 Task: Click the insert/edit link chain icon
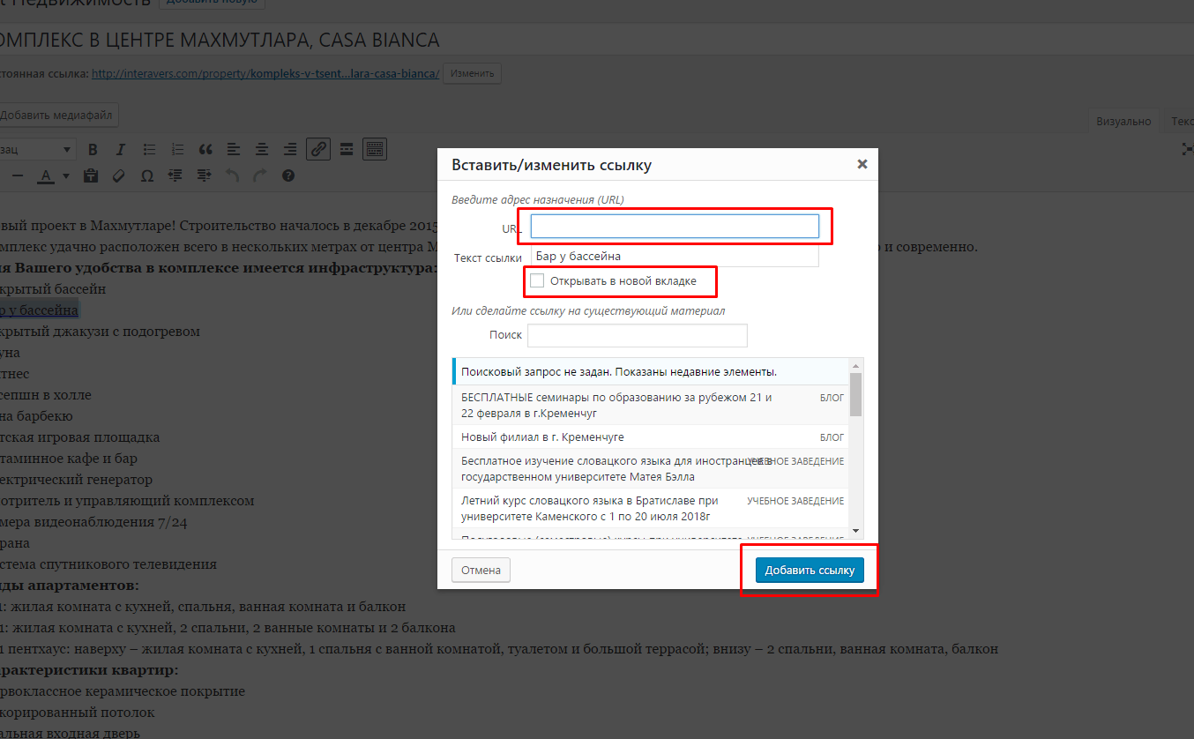(x=318, y=149)
